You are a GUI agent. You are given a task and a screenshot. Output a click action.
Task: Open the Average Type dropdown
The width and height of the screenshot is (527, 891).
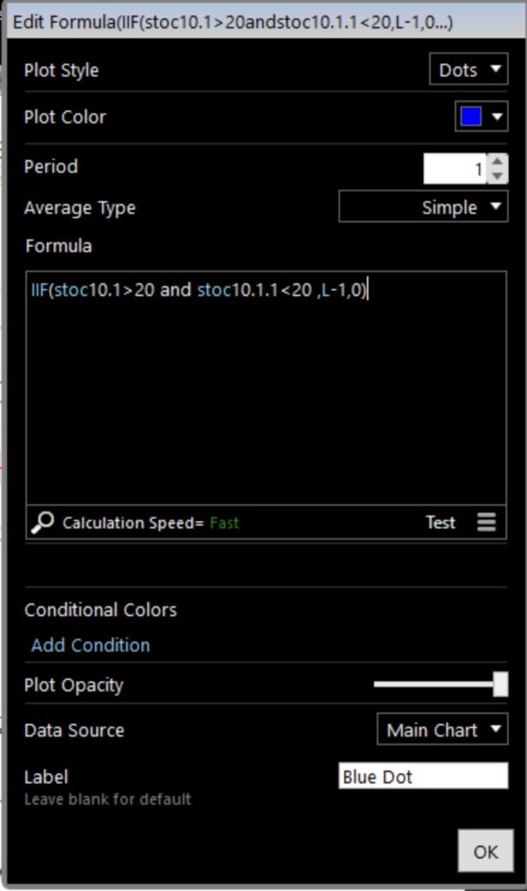[x=423, y=208]
